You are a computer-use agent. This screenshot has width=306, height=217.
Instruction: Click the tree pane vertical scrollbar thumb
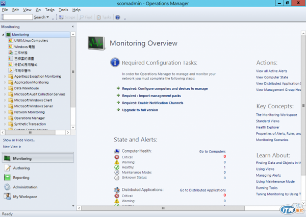[73, 72]
